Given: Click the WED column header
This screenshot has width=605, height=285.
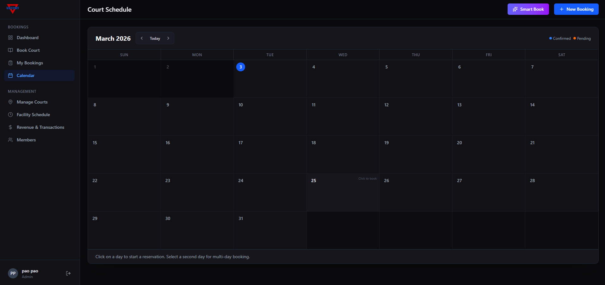Looking at the screenshot, I should tap(343, 55).
